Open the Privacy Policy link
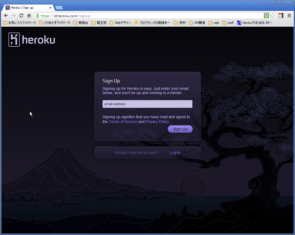295x235 pixels. 157,122
